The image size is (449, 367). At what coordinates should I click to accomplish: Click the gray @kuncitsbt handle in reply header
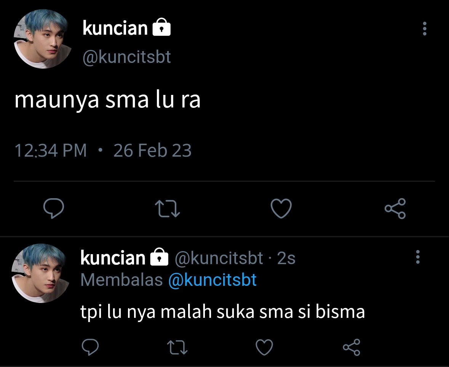tap(219, 258)
